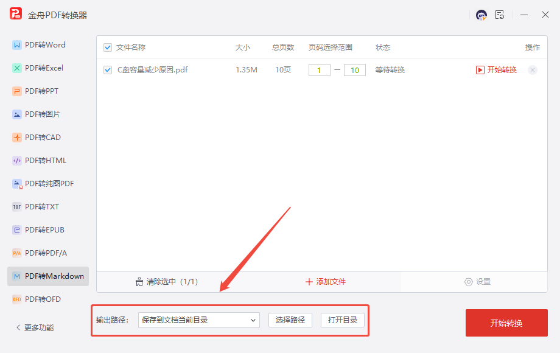Click the 打开目录 button
Screen dimensions: 560x353
click(343, 320)
